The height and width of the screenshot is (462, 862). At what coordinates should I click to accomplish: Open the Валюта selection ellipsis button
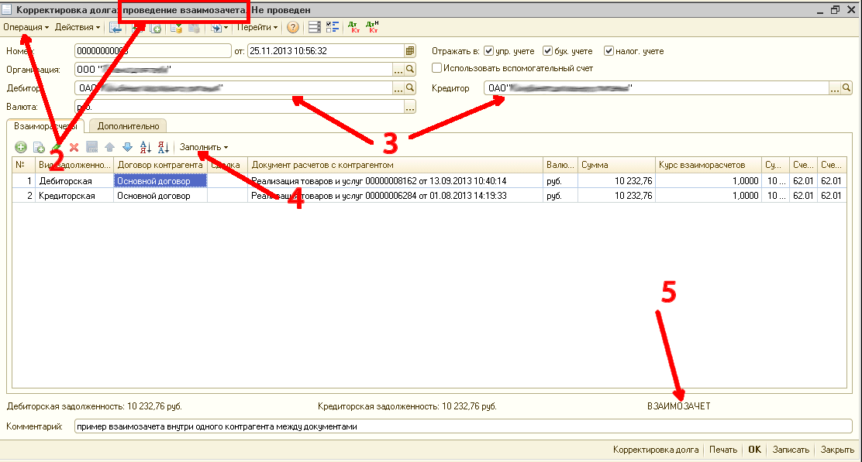(410, 107)
